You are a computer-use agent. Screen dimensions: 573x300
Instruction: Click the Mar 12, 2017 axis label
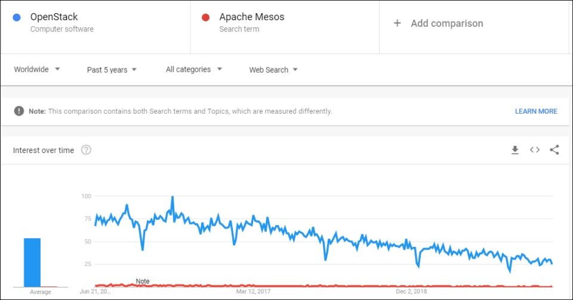[x=253, y=291]
